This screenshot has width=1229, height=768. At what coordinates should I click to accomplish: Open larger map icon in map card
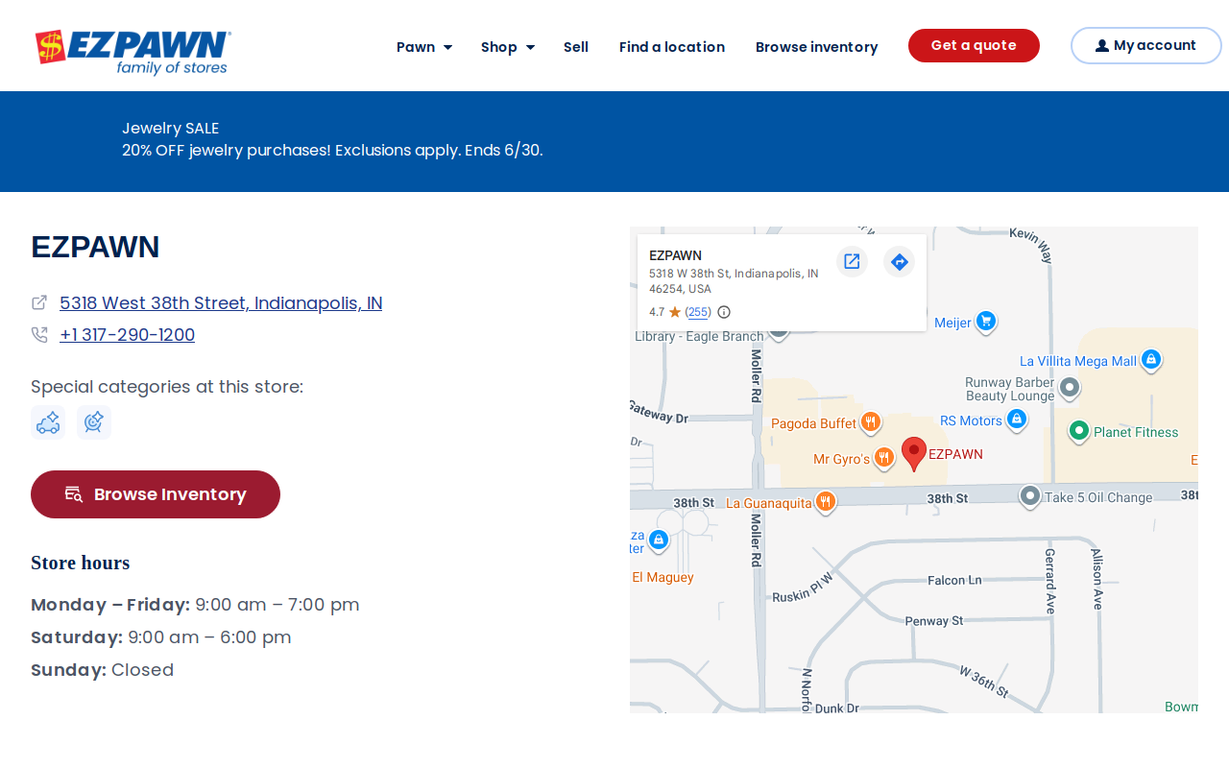click(852, 261)
